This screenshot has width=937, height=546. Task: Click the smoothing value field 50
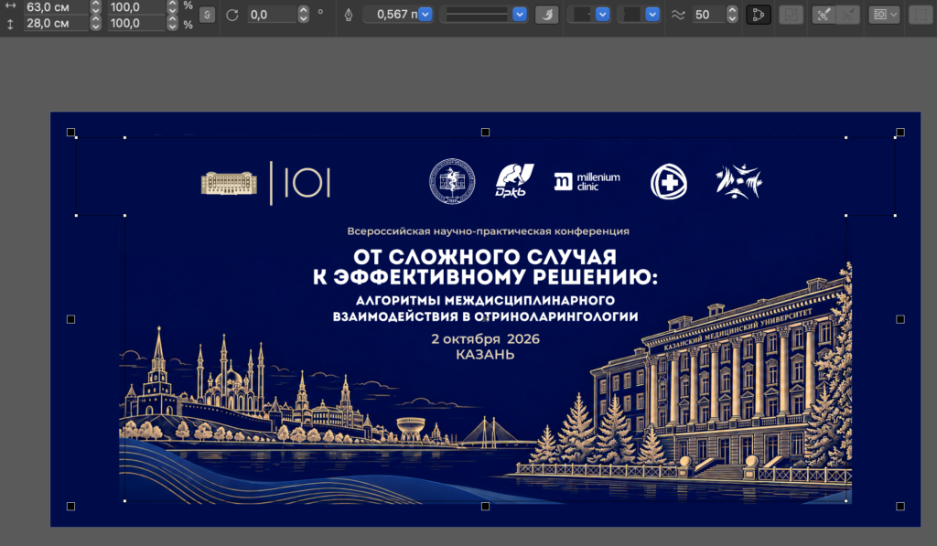coord(708,15)
